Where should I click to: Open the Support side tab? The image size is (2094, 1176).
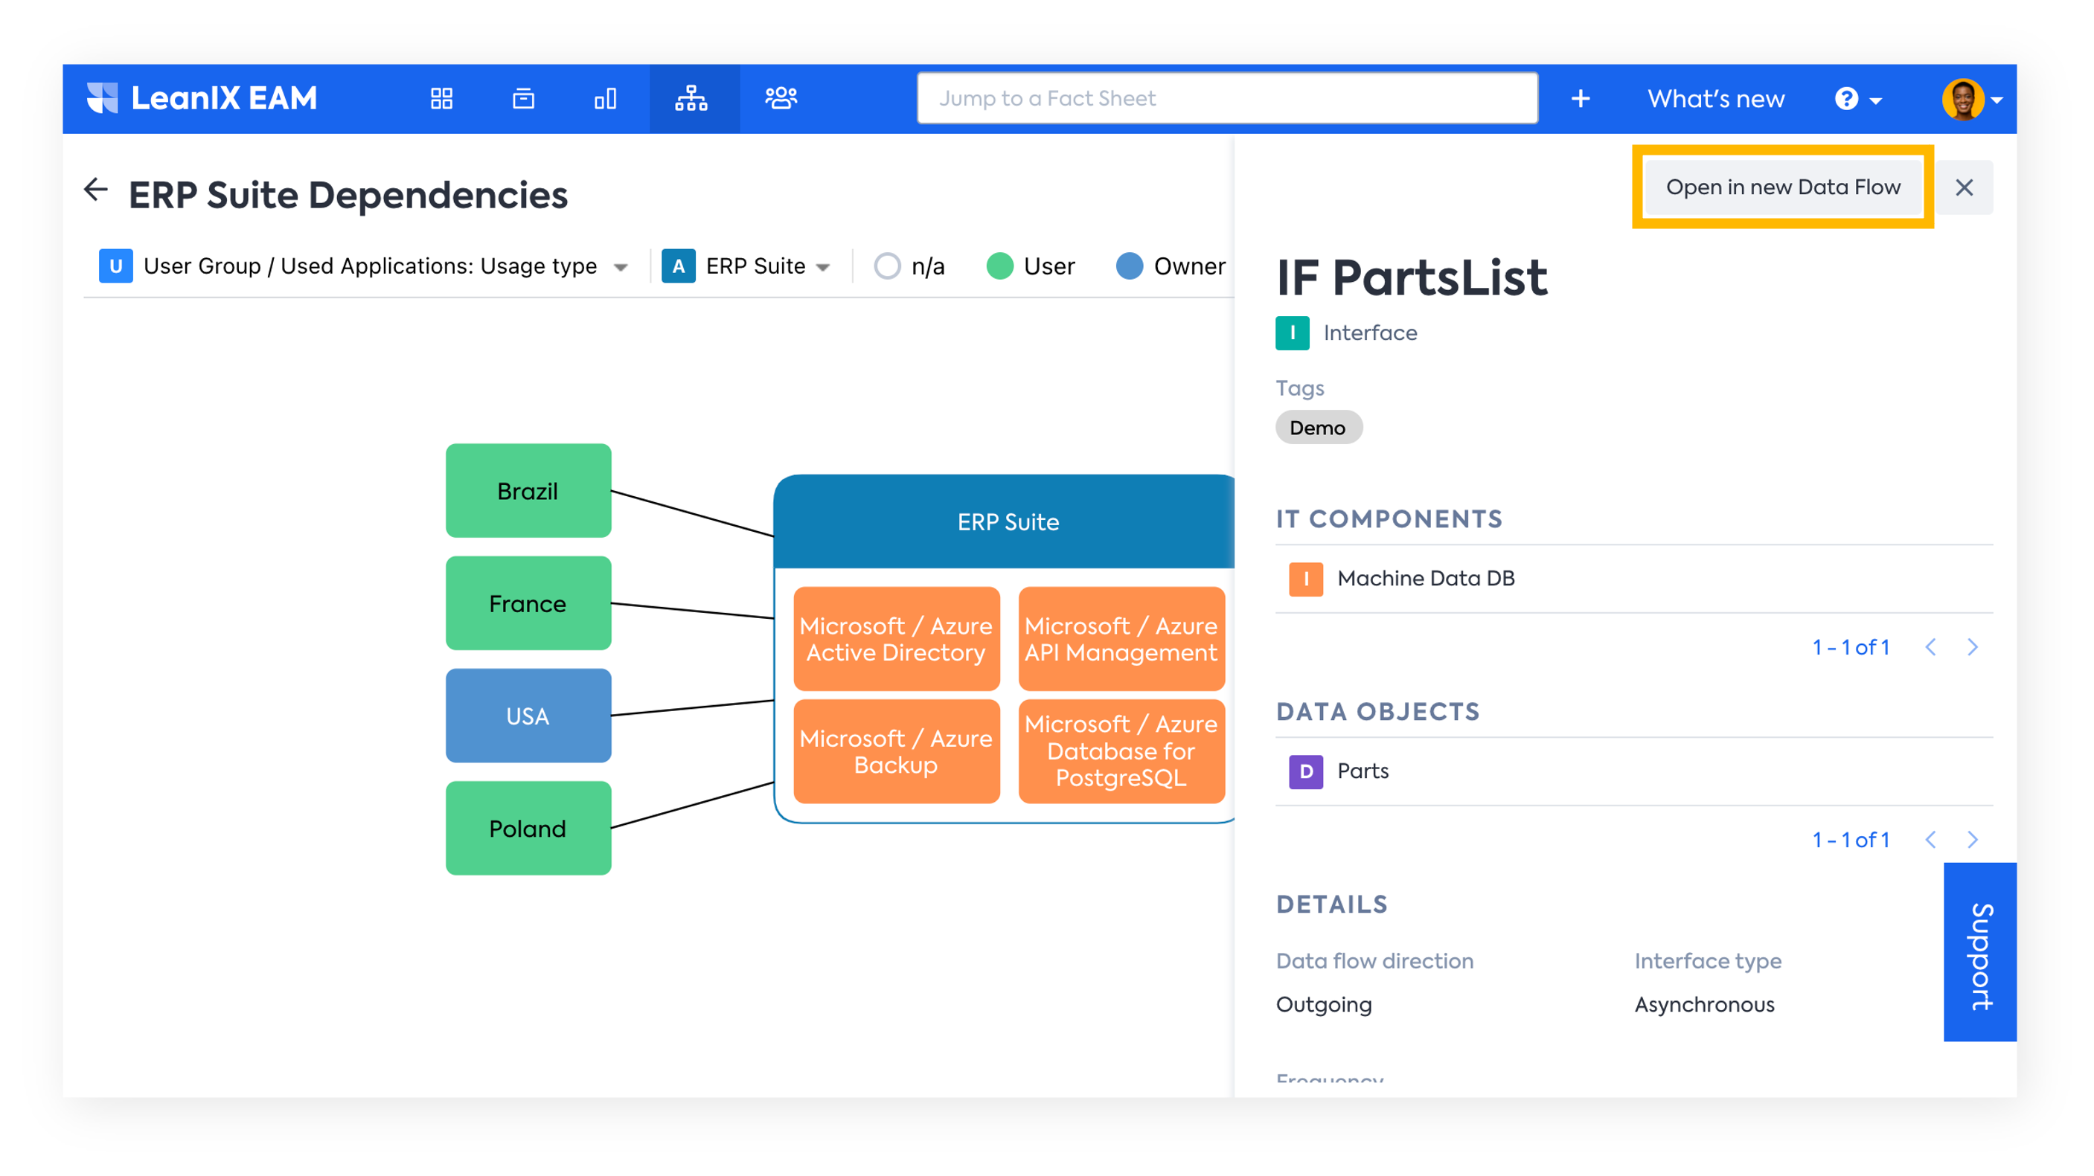[1980, 951]
